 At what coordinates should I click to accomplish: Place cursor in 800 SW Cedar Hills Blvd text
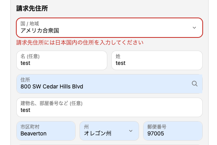pyautogui.click(x=52, y=86)
